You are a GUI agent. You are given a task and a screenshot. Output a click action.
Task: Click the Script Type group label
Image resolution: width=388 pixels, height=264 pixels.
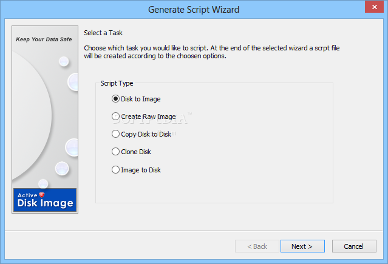pyautogui.click(x=117, y=83)
